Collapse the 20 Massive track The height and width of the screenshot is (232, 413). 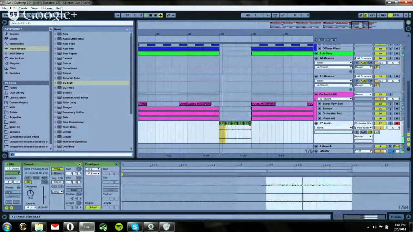click(316, 58)
